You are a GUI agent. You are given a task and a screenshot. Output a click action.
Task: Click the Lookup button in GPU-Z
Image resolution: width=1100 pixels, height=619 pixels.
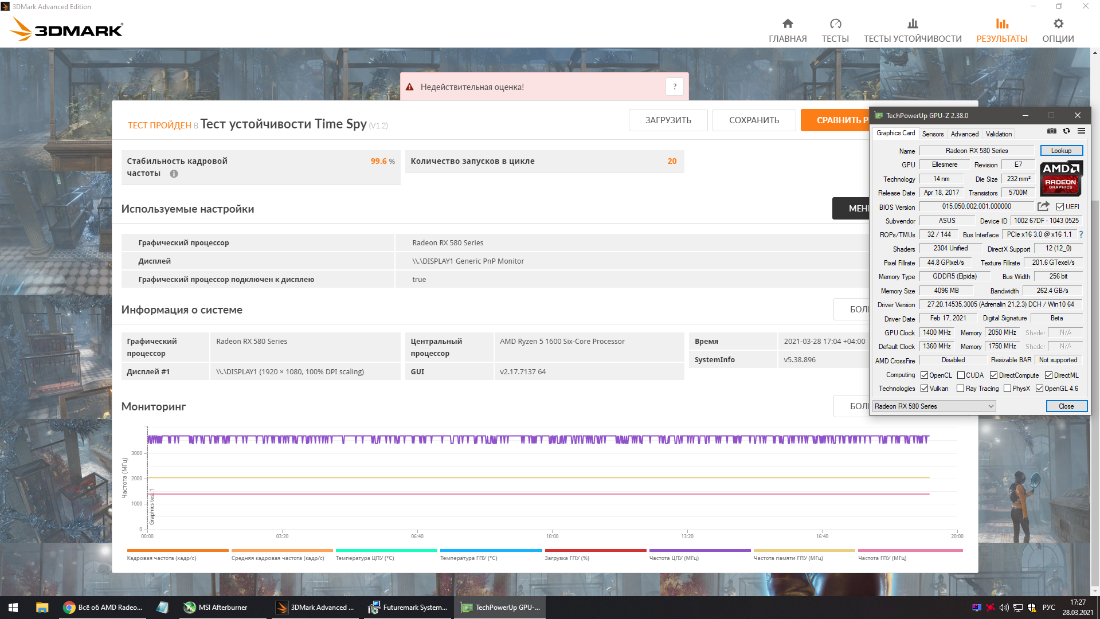1061,151
